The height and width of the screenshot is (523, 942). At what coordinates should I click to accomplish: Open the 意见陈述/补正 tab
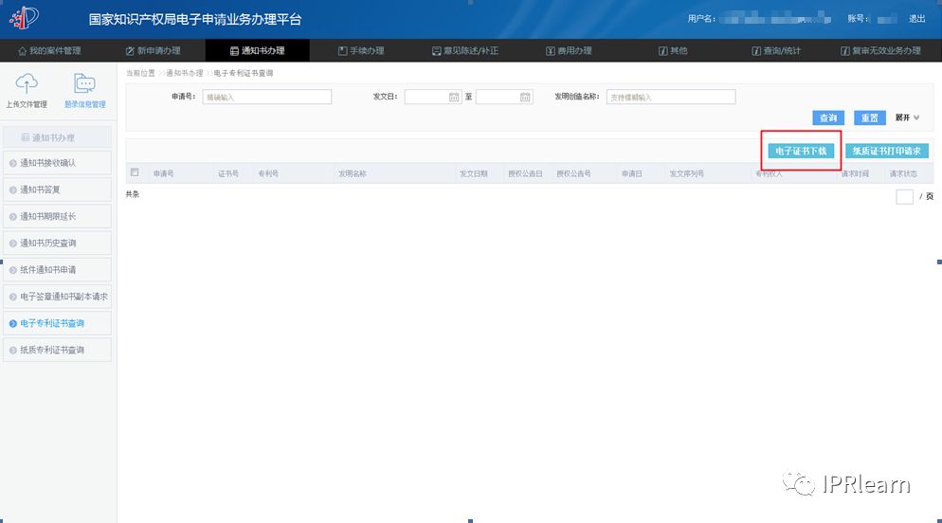click(x=465, y=51)
